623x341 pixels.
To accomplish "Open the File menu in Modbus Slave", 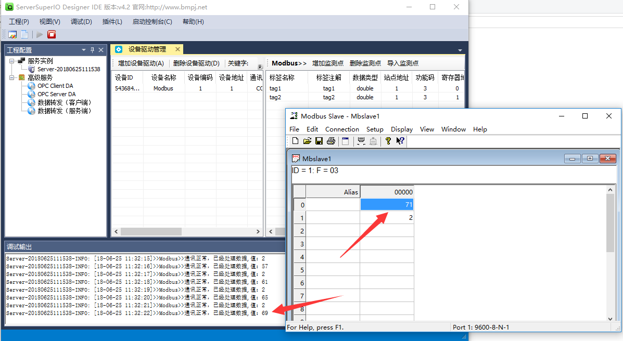I will (295, 129).
